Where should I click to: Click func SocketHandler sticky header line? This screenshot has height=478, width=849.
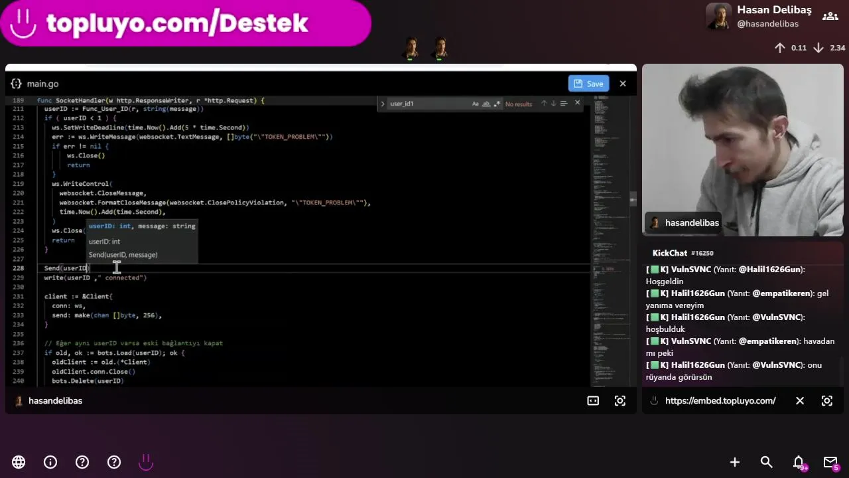[x=151, y=100]
